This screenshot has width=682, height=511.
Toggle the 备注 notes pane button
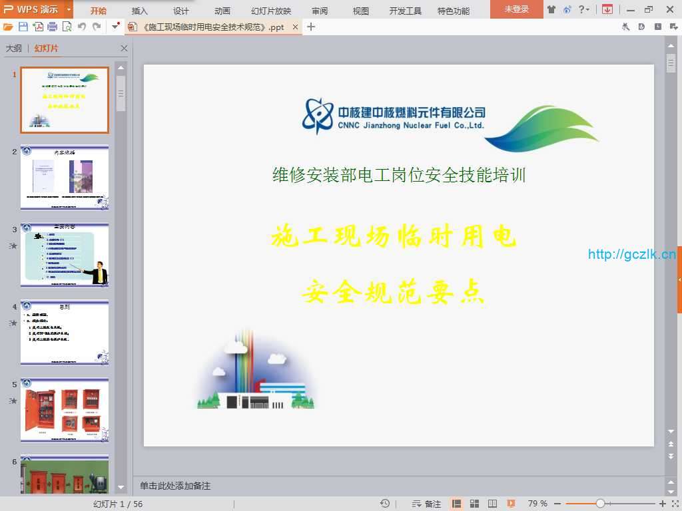click(427, 504)
